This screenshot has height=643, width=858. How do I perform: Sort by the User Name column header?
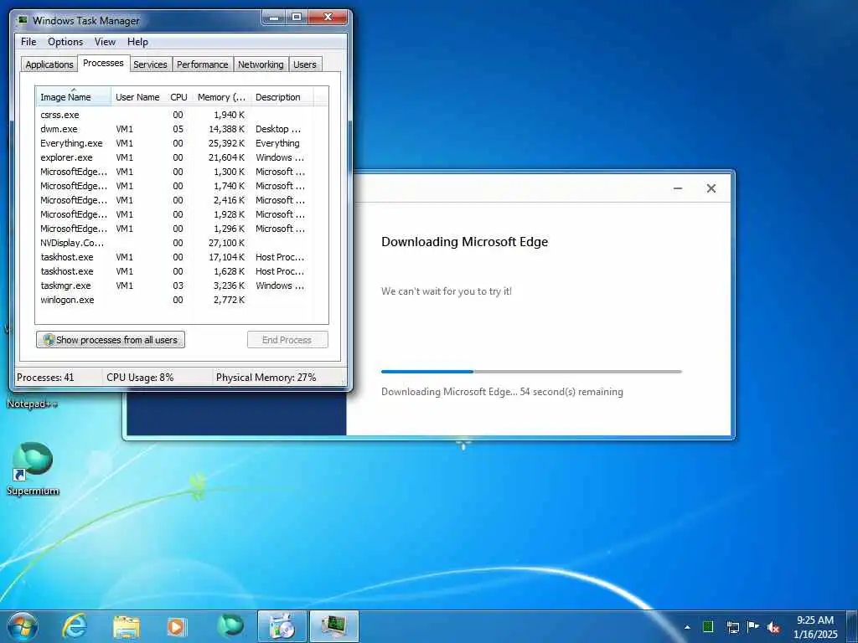click(138, 97)
